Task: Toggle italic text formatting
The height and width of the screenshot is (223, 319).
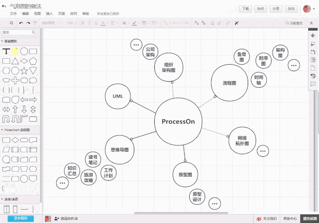Action: coord(89,23)
